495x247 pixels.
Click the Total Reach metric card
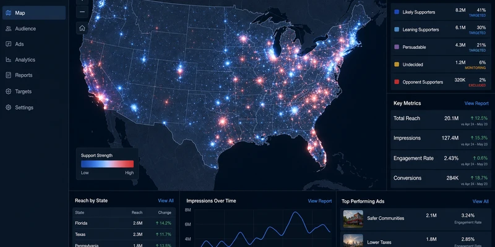click(x=441, y=120)
